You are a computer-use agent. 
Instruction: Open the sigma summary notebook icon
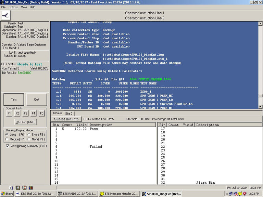click(x=24, y=188)
